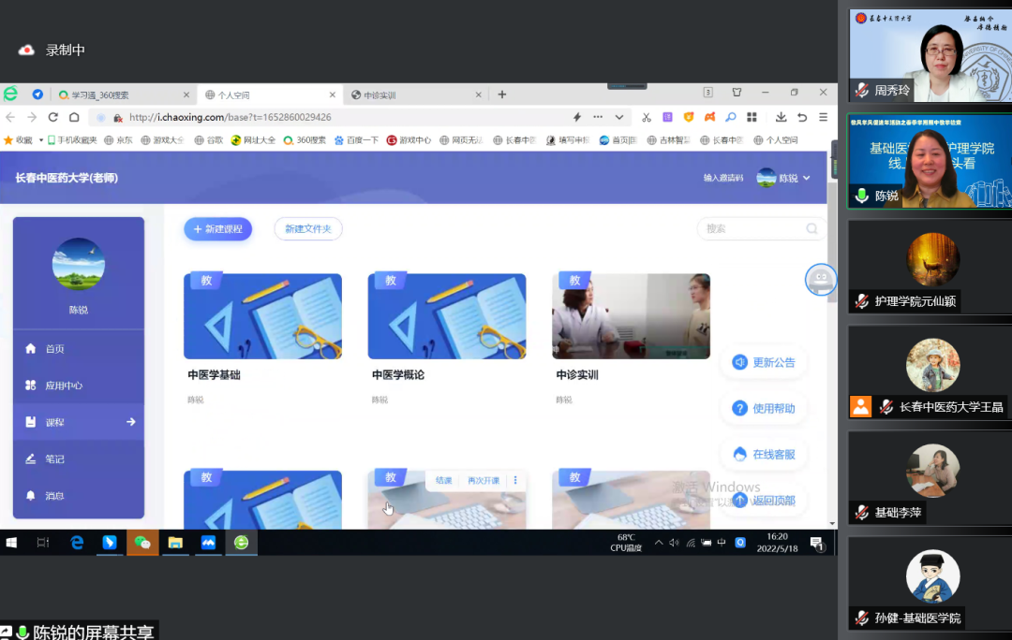1012x640 pixels.
Task: Open 应用中心 in the left sidebar
Action: (x=64, y=385)
